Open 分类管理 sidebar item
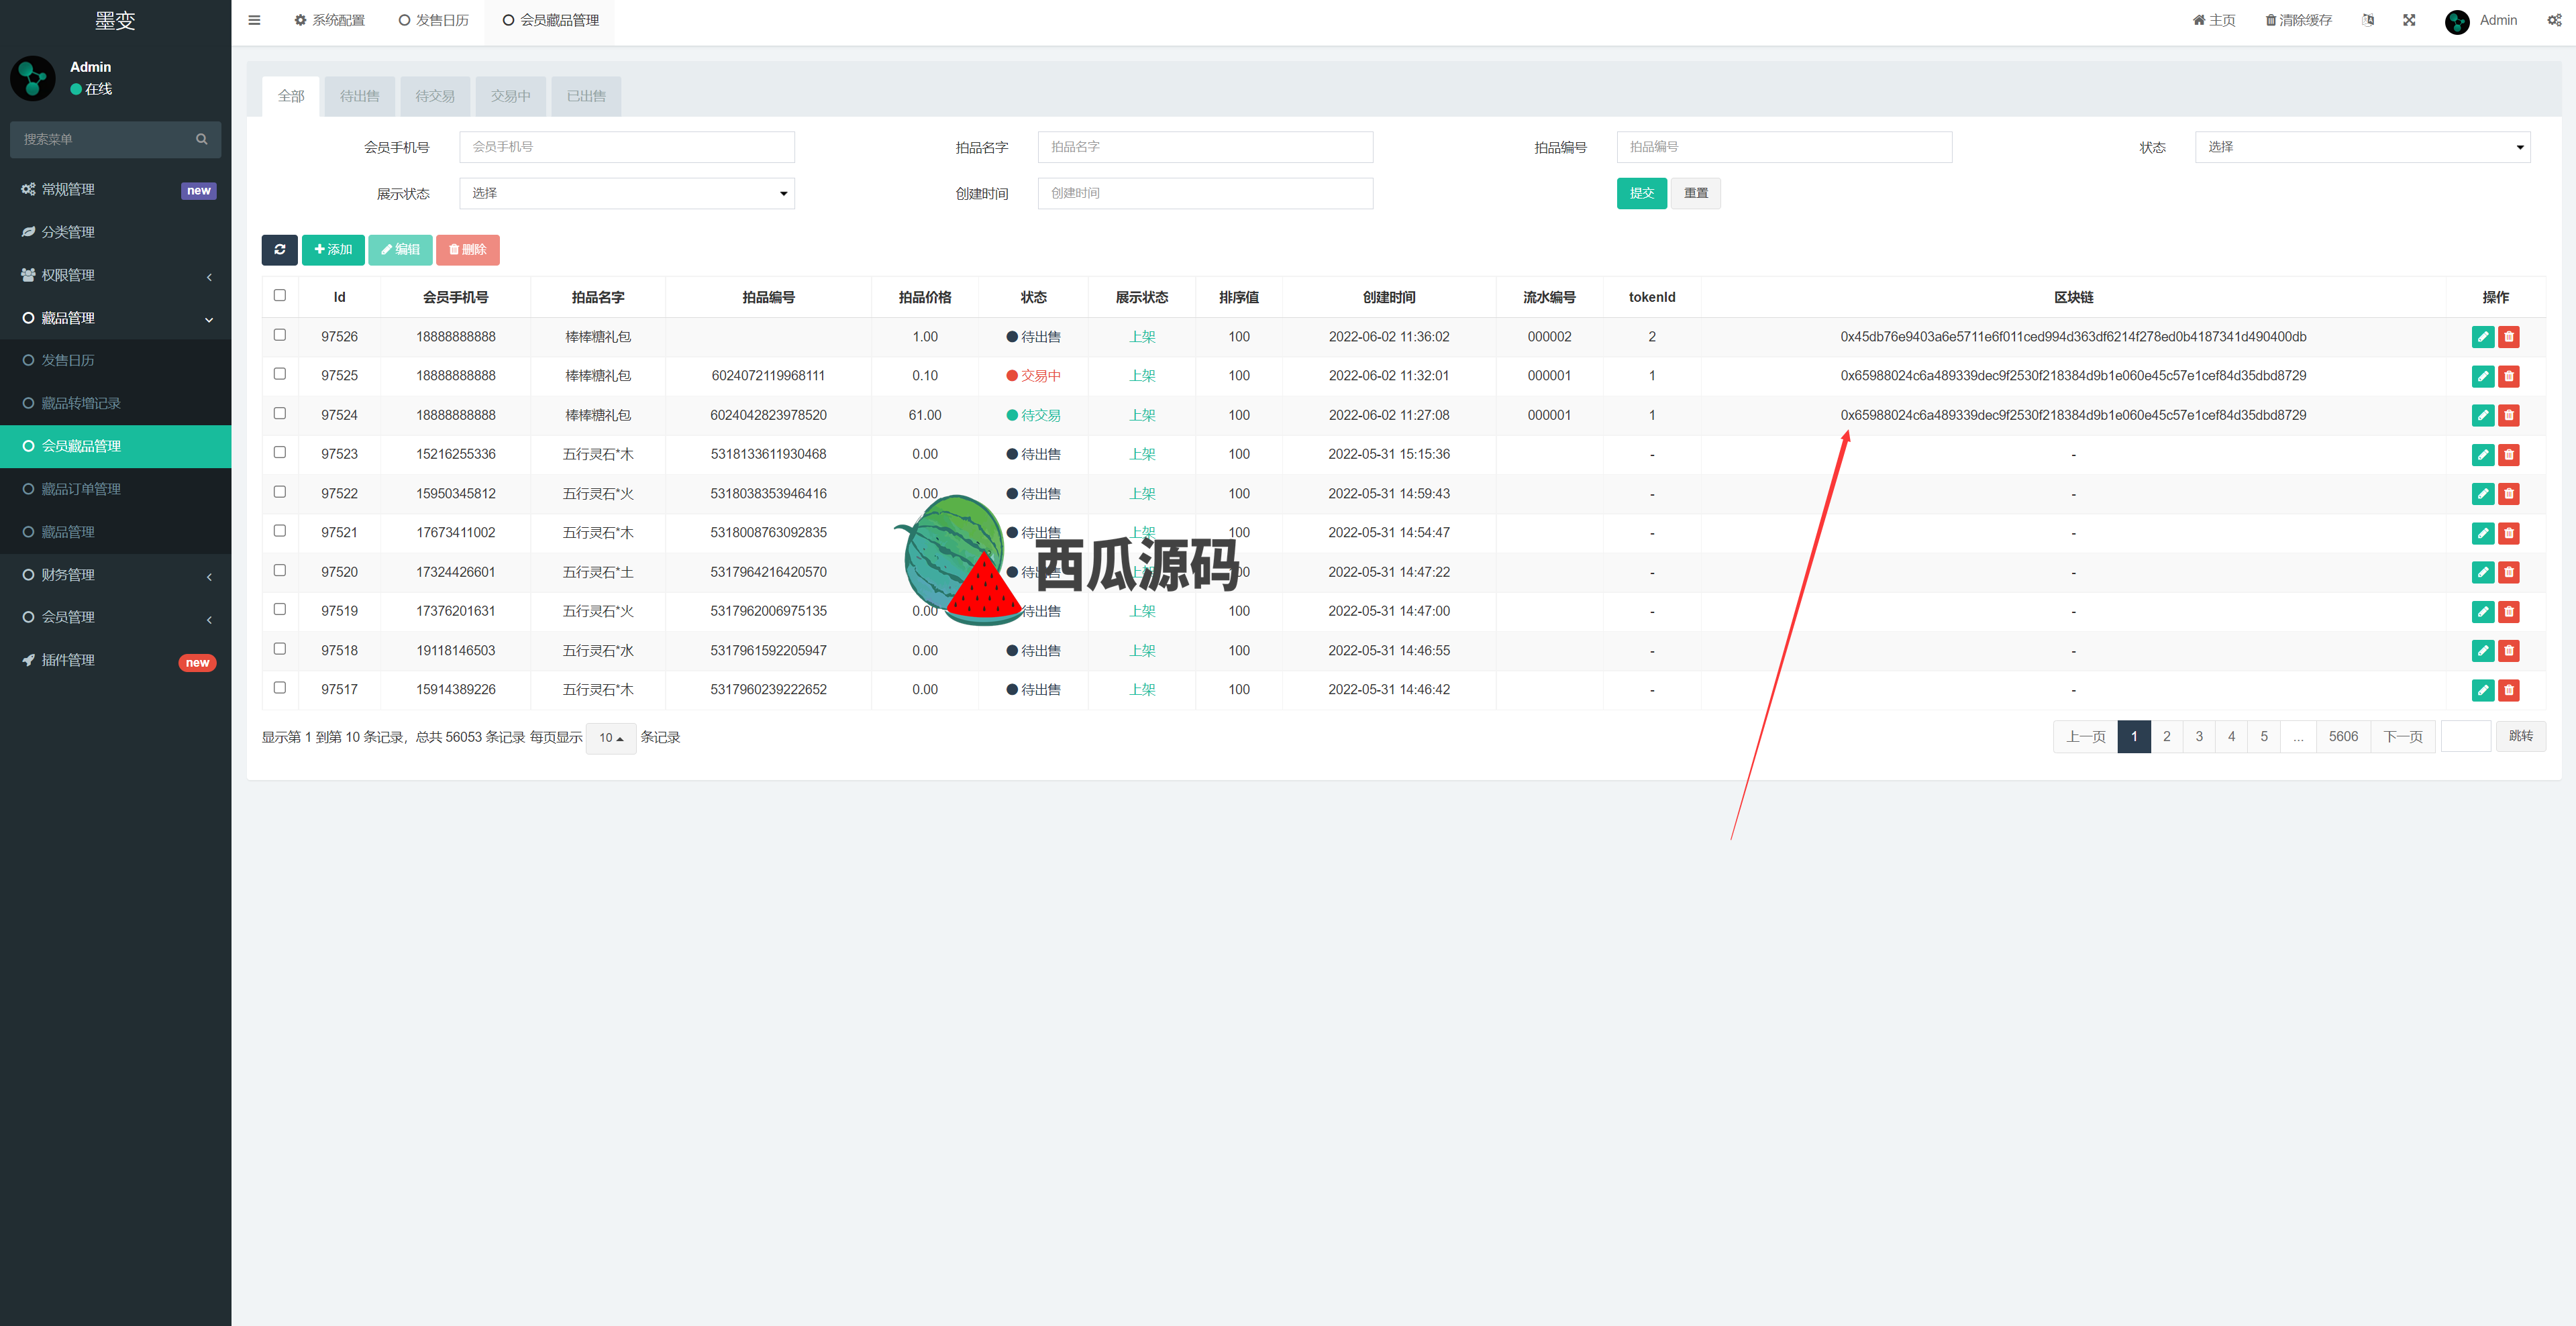The height and width of the screenshot is (1326, 2576). [x=115, y=232]
